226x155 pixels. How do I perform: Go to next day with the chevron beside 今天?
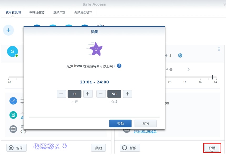click(188, 70)
